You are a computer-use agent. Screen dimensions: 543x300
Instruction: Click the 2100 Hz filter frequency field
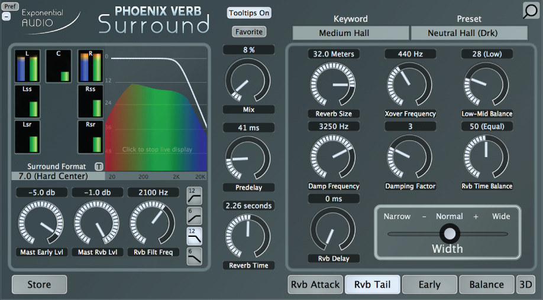coord(153,193)
